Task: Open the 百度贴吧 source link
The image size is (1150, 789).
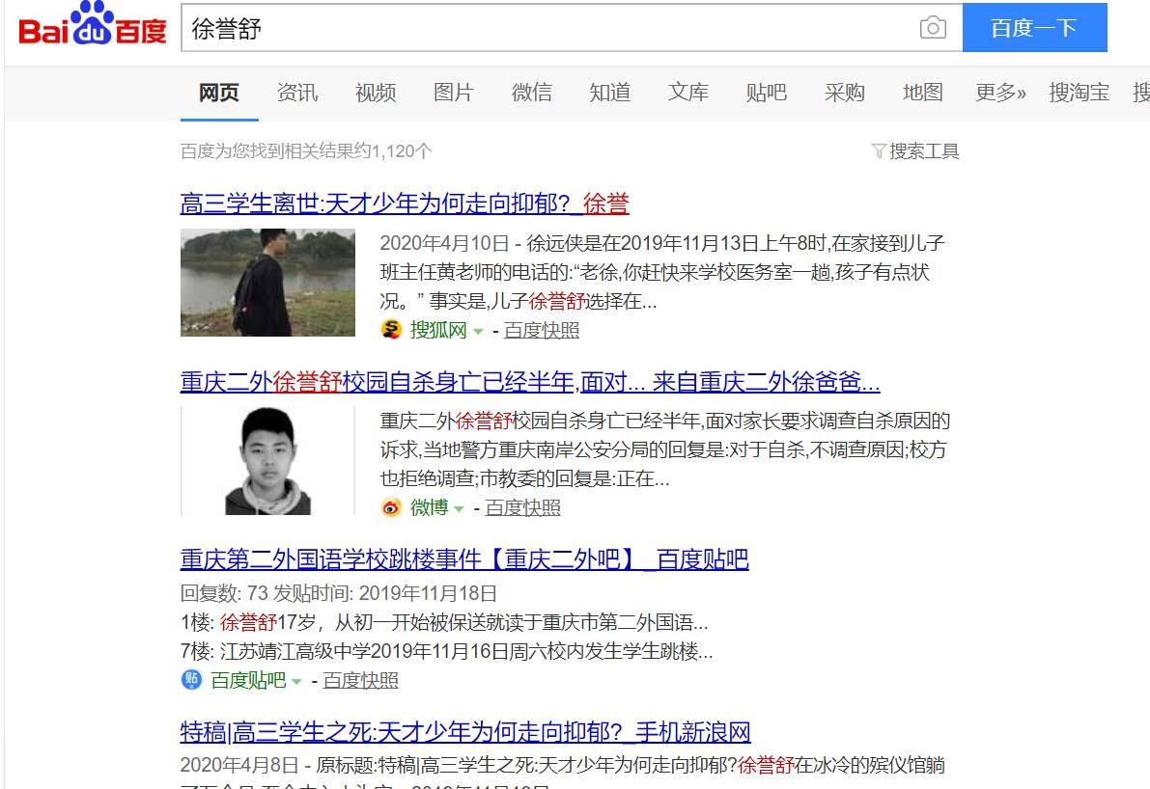Action: [x=248, y=681]
